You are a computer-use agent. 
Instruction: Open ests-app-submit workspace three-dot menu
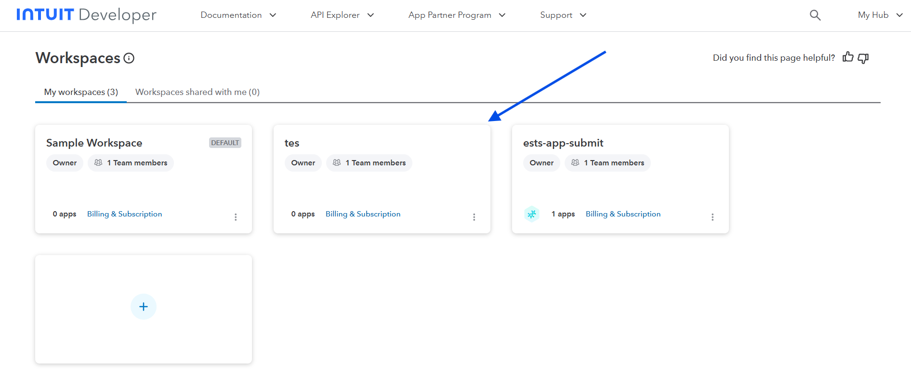pos(713,217)
